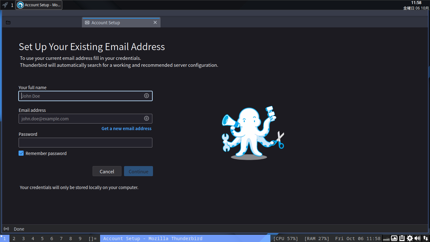The height and width of the screenshot is (242, 430).
Task: Click the info icon in email address field
Action: [146, 118]
